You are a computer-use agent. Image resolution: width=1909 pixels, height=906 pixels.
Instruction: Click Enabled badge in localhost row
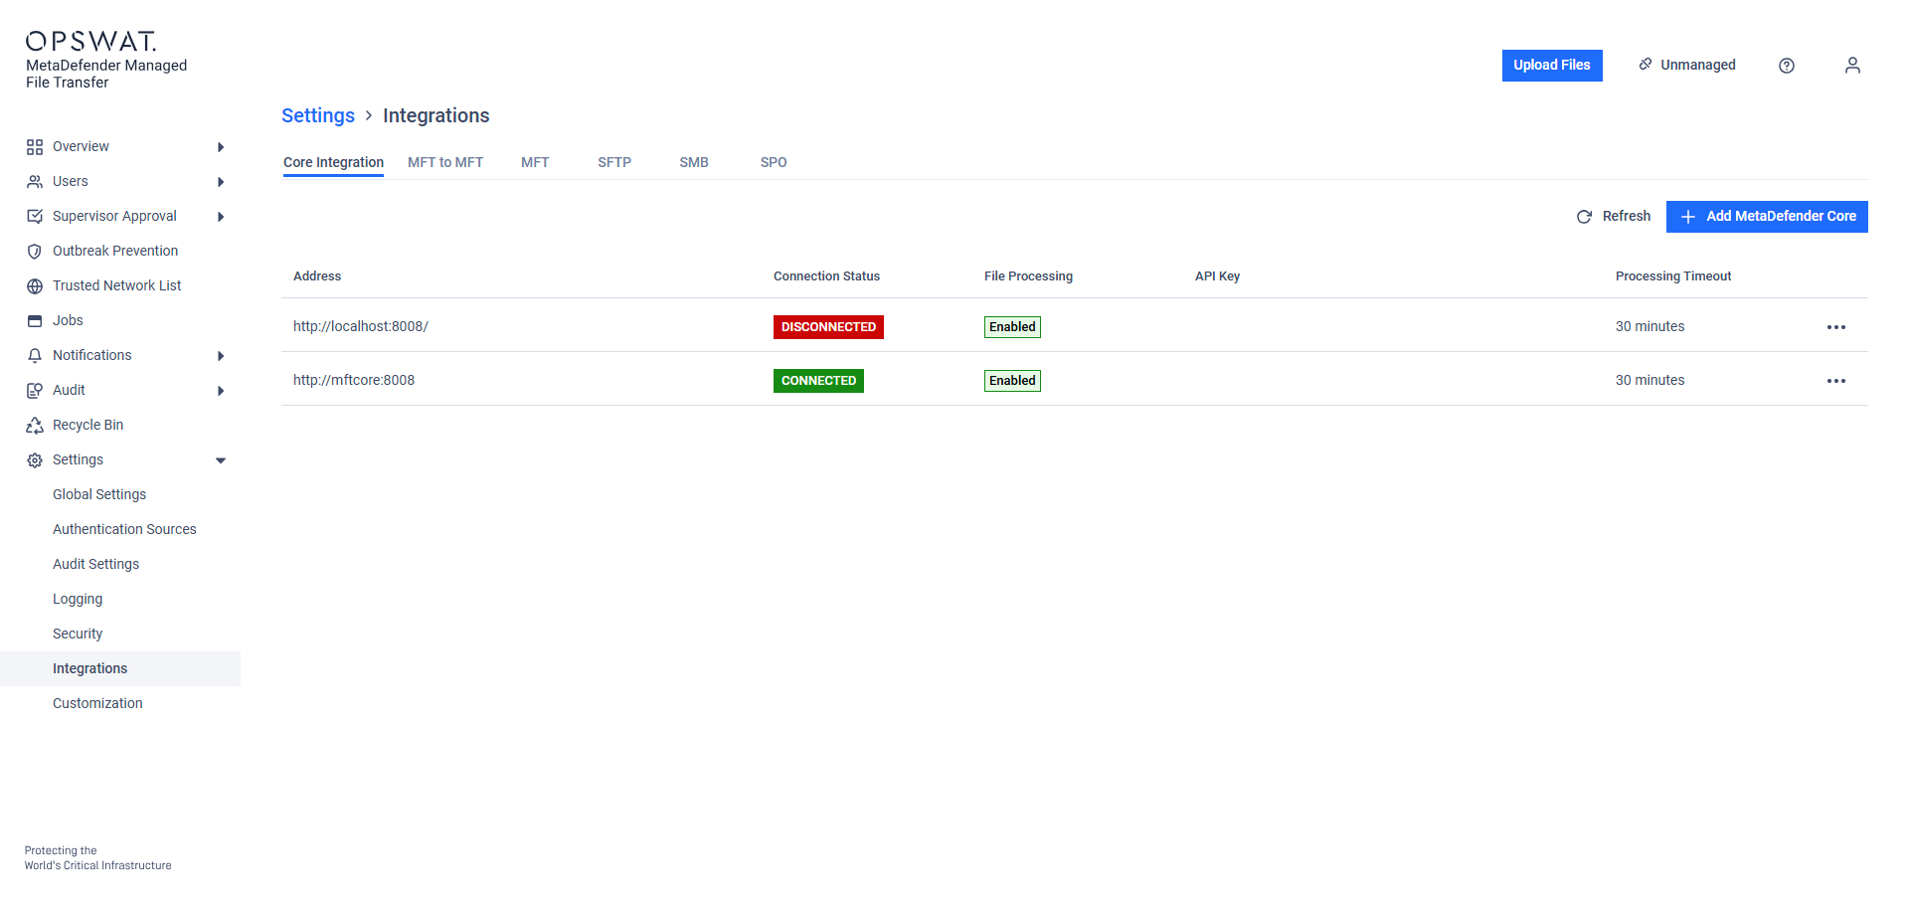pos(1012,327)
